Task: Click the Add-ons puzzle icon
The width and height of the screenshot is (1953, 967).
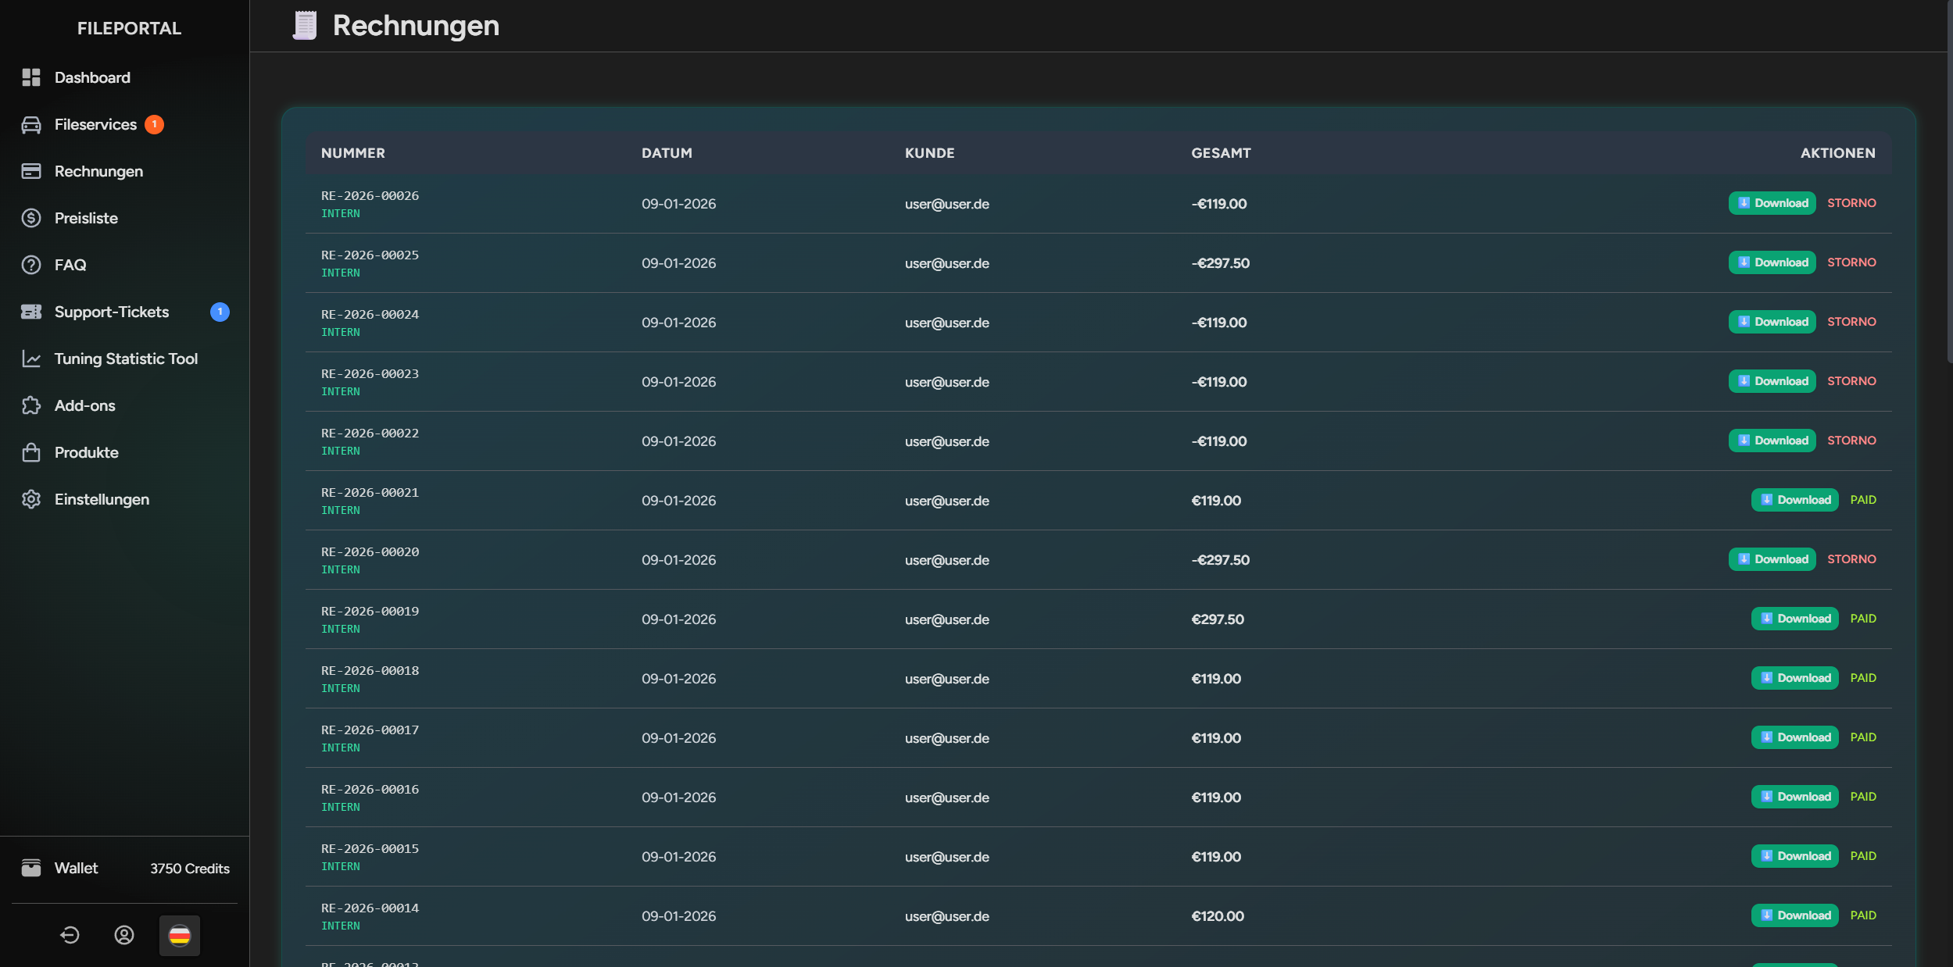Action: [x=31, y=405]
